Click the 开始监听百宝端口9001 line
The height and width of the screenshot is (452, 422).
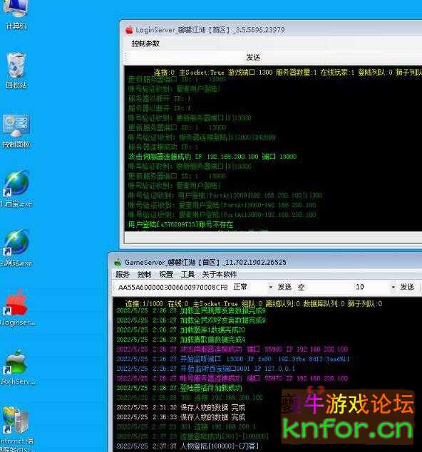206,369
